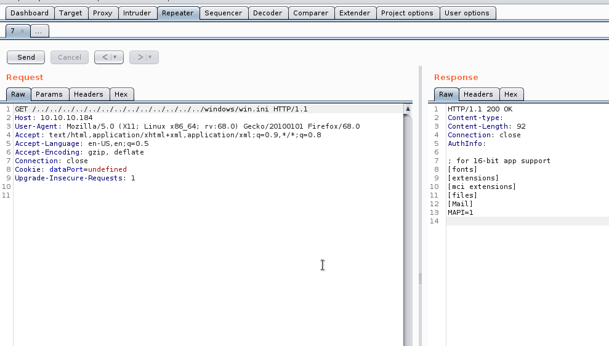Screen dimensions: 609x346
Task: Show request Params view
Action: [x=49, y=94]
